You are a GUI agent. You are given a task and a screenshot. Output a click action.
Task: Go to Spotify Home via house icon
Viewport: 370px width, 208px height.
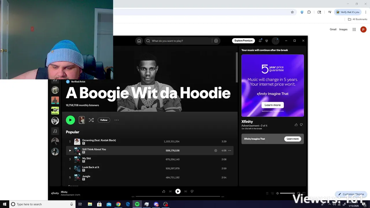click(139, 41)
